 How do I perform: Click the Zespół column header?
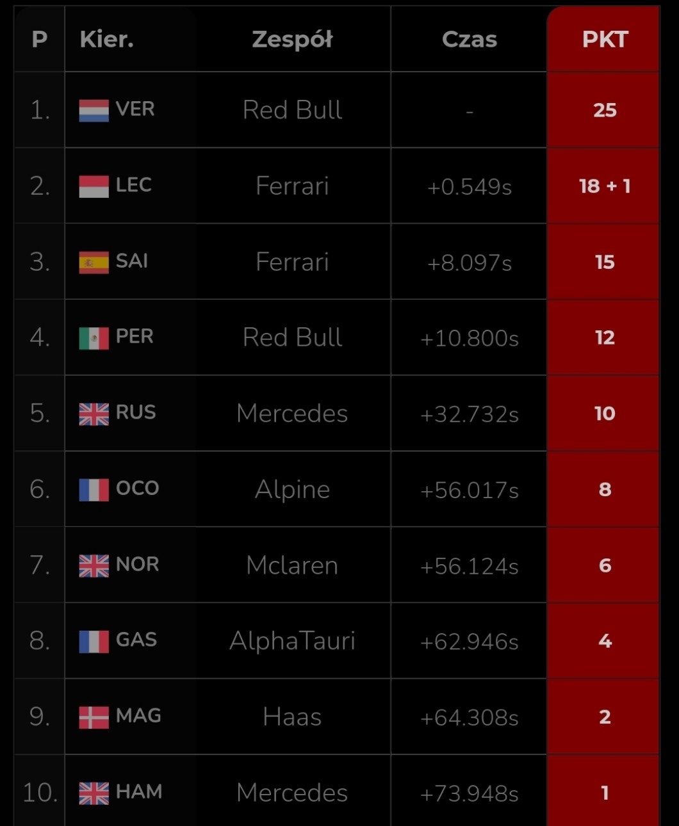pos(292,40)
